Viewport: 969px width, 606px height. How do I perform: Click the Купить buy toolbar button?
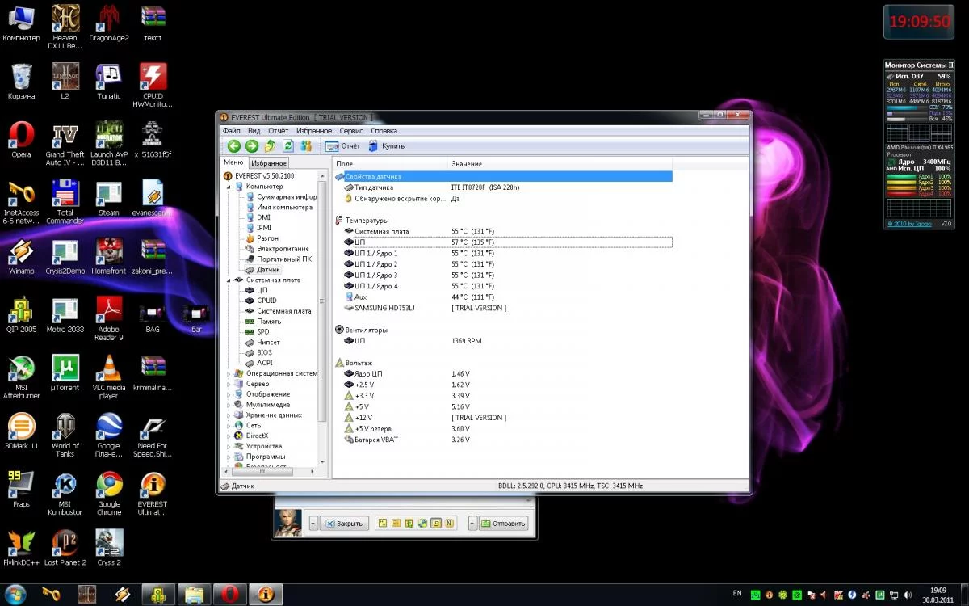point(386,146)
